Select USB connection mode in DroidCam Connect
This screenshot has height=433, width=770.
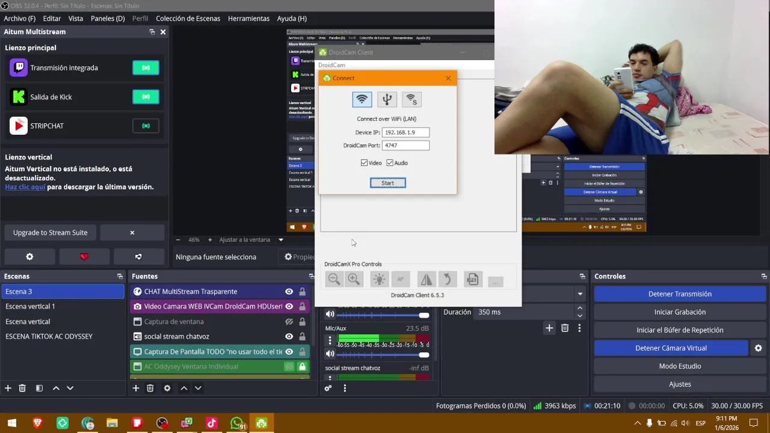coord(387,99)
